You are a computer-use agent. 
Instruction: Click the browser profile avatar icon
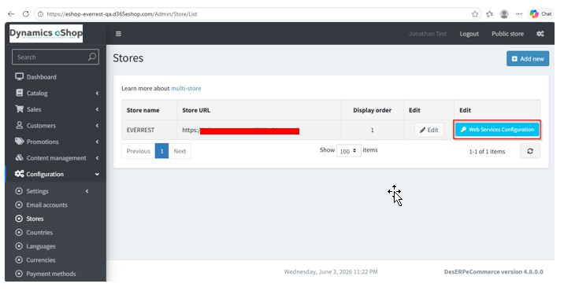tap(504, 14)
